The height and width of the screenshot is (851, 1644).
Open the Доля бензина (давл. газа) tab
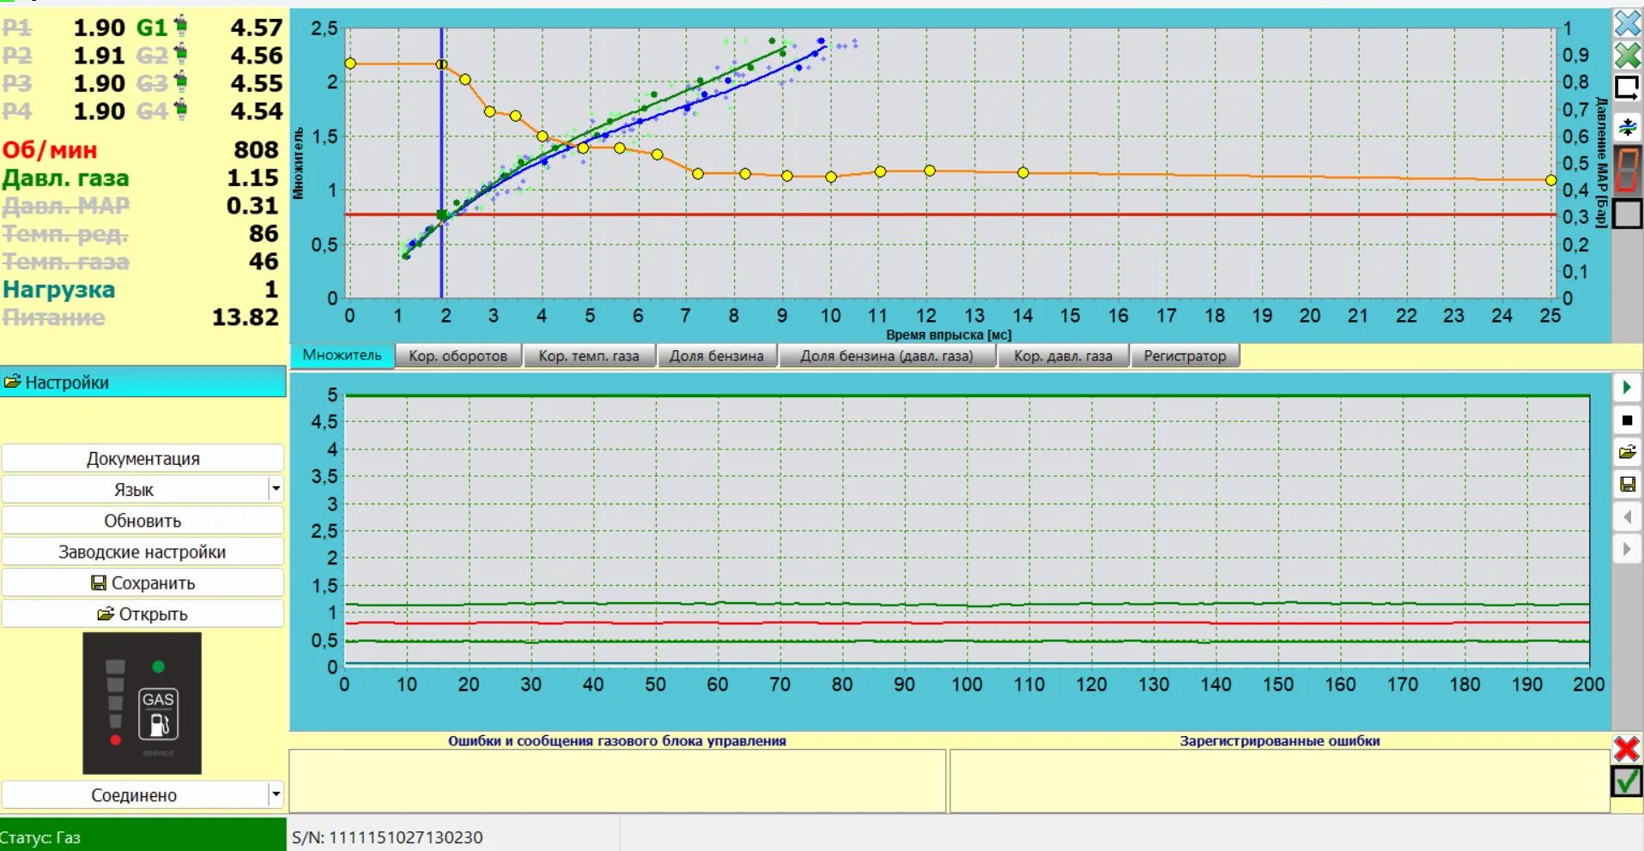[x=887, y=356]
